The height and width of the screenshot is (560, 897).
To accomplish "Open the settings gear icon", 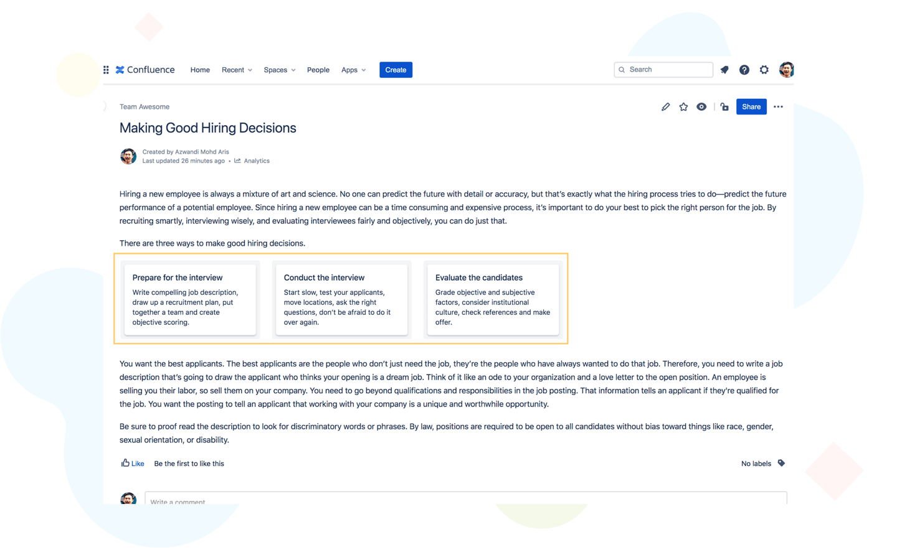I will pos(764,70).
